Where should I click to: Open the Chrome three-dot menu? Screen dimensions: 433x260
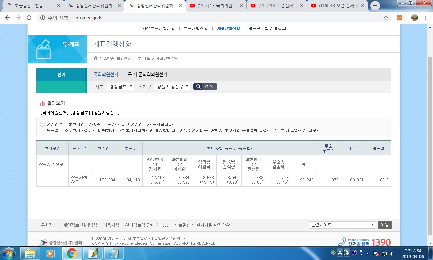click(x=426, y=18)
